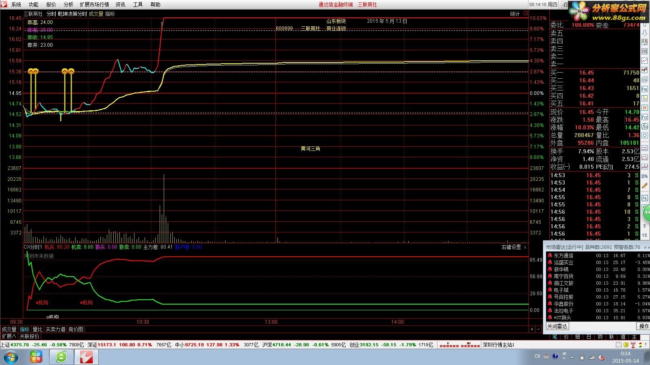Click the FS icon in right toolbar
Viewport: 650px width, 365px height.
point(645,198)
